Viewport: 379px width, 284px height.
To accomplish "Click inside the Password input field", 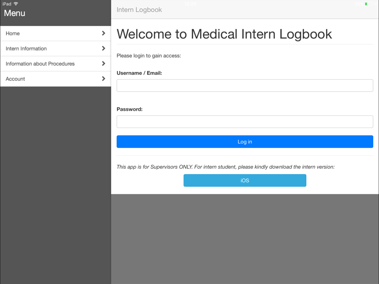I will [245, 122].
